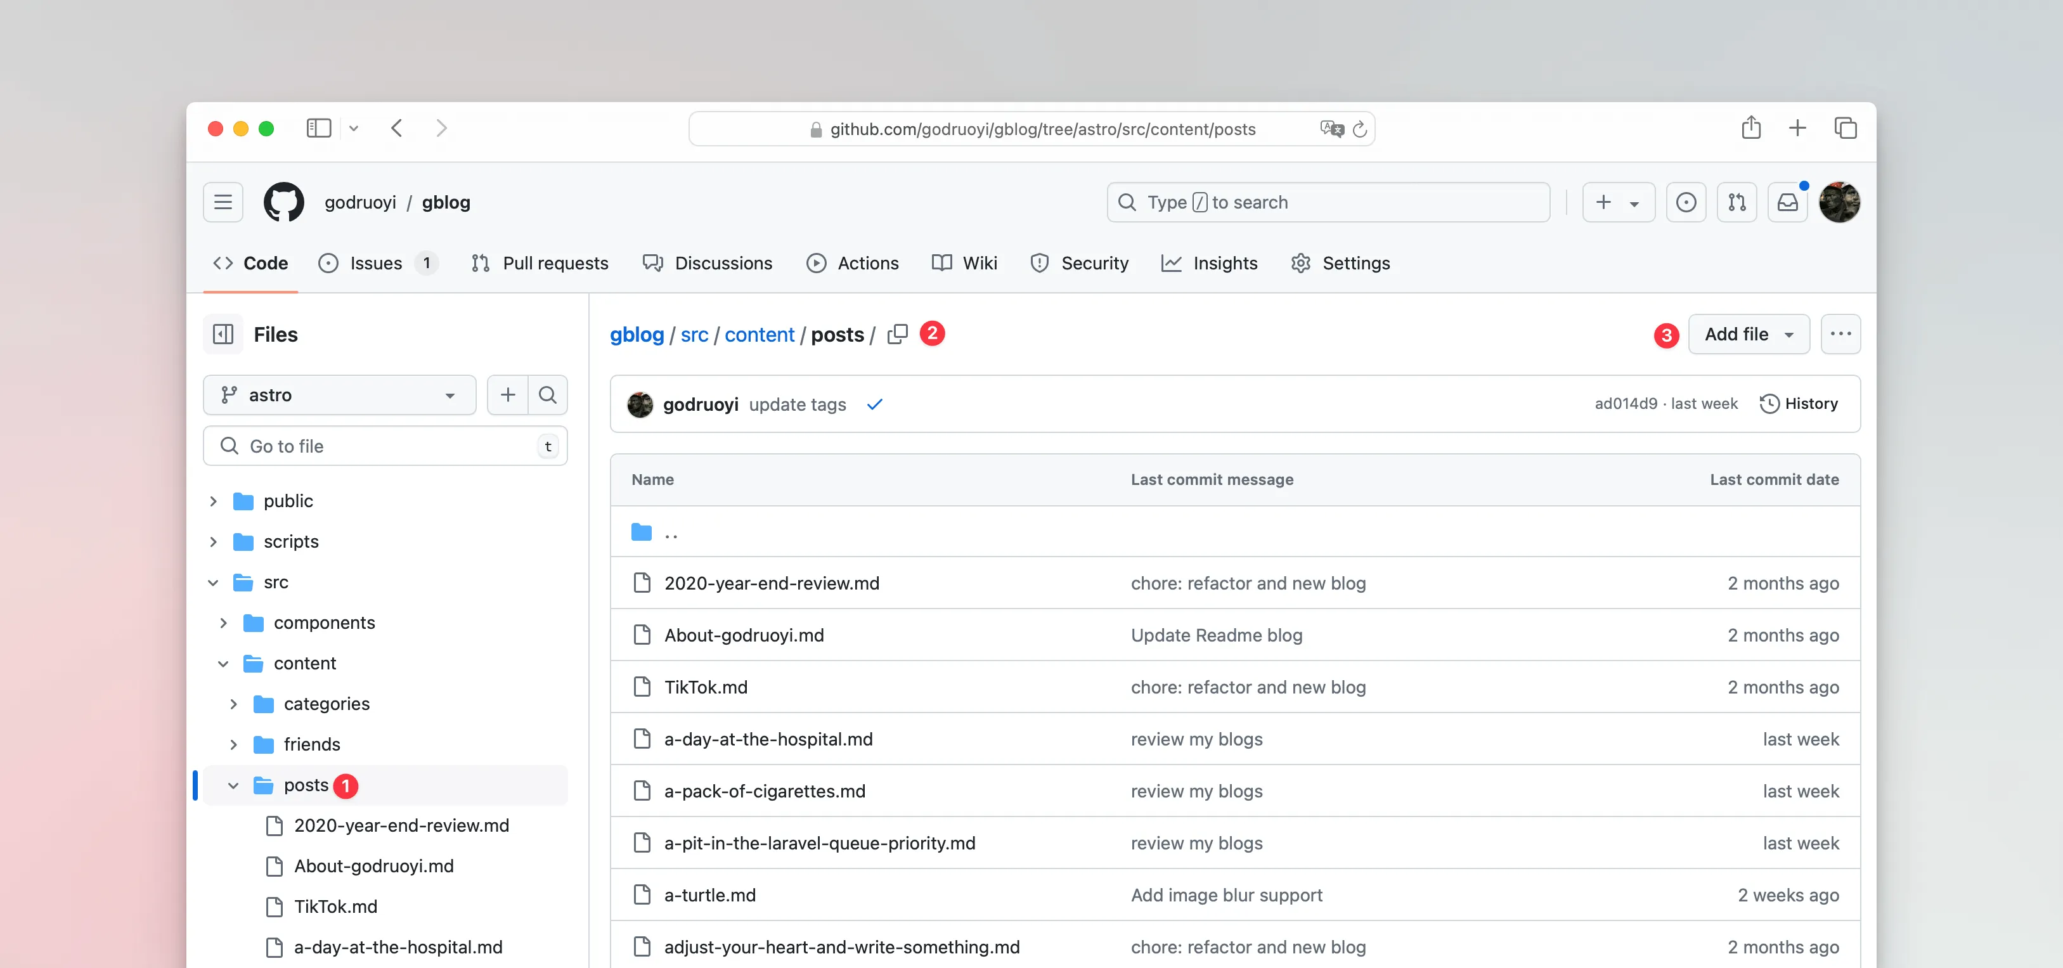Collapse the posts folder in the tree
This screenshot has width=2063, height=968.
click(233, 785)
